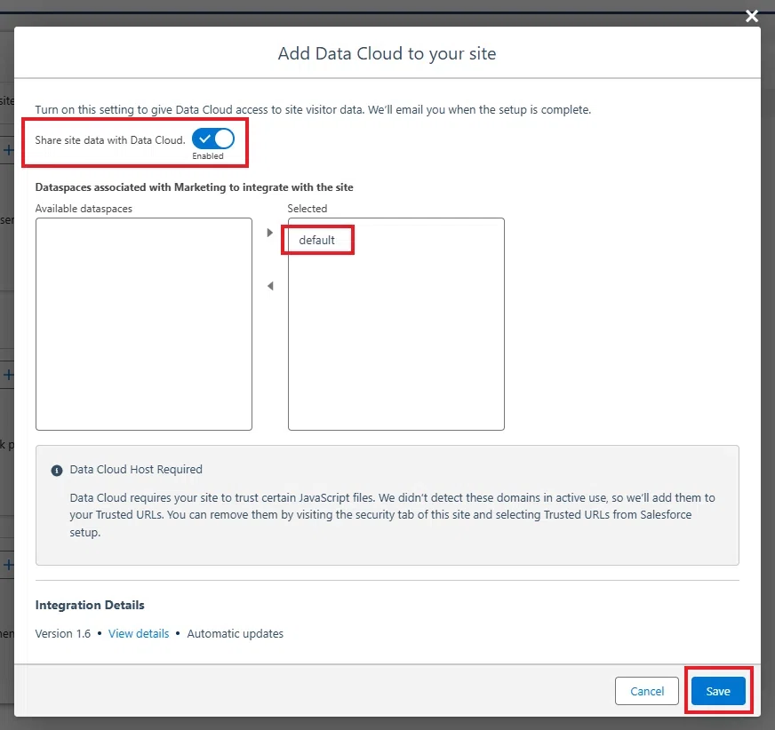The image size is (775, 730).
Task: Click the Automatic updates text
Action: (x=236, y=634)
